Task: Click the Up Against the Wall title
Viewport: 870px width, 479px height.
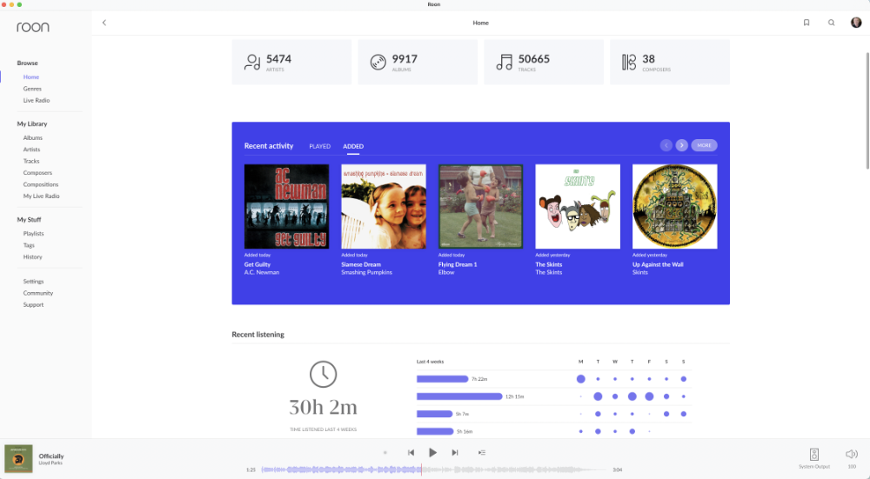Action: 658,264
